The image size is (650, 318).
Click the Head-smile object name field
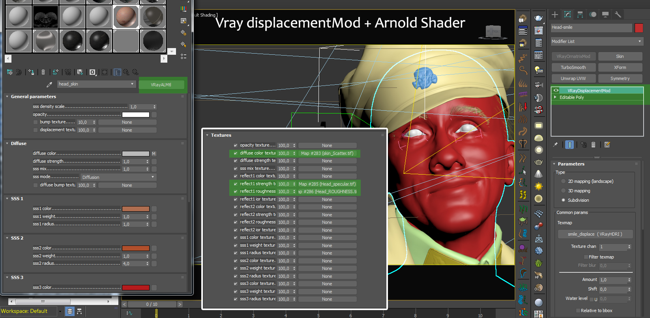[591, 28]
